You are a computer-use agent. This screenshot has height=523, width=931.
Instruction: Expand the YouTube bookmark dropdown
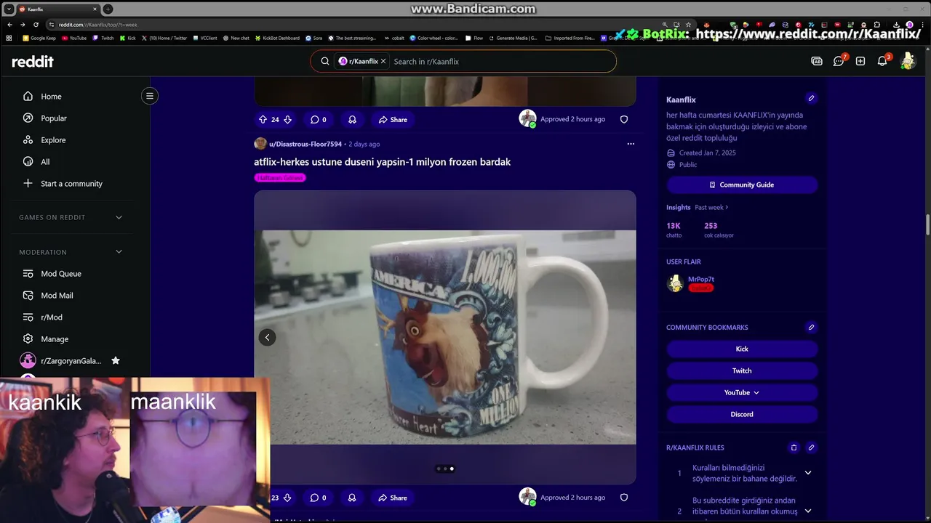tap(756, 393)
